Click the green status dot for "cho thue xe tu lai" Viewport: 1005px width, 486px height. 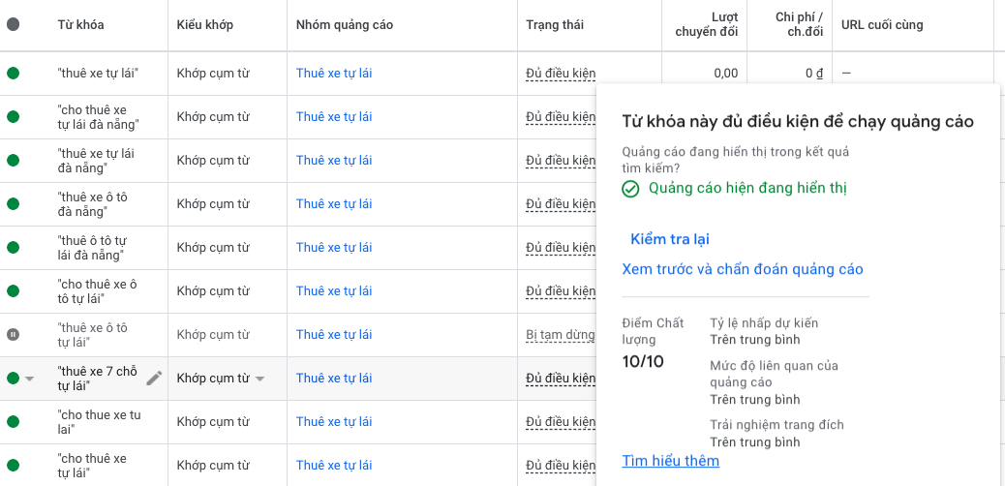(13, 422)
